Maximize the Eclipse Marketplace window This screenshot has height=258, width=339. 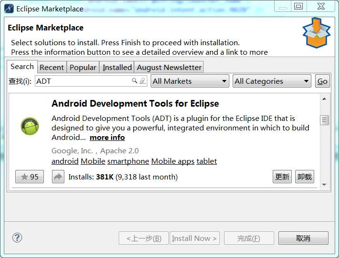click(298, 6)
